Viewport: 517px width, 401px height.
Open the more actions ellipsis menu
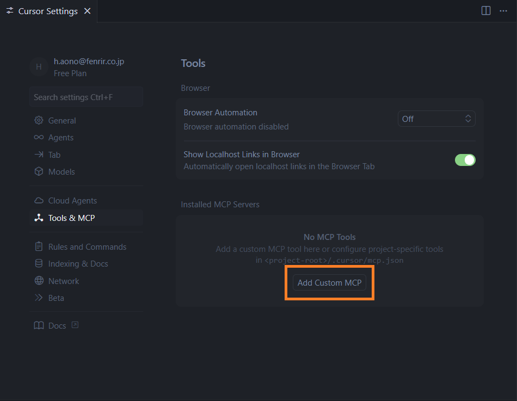point(503,11)
